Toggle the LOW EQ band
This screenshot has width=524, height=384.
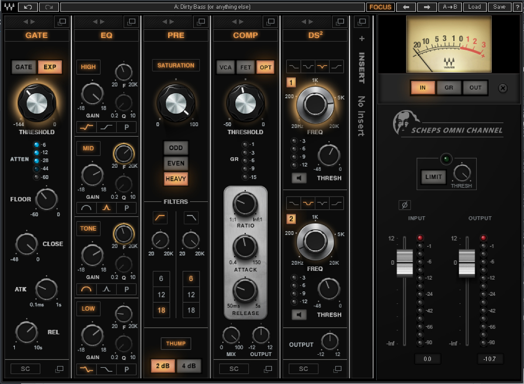click(88, 308)
